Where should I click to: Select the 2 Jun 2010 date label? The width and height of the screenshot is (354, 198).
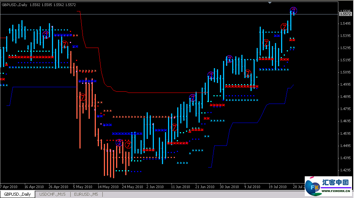[x=155, y=187]
